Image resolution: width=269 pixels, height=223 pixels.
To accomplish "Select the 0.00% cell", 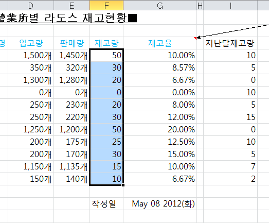I will click(160, 92).
